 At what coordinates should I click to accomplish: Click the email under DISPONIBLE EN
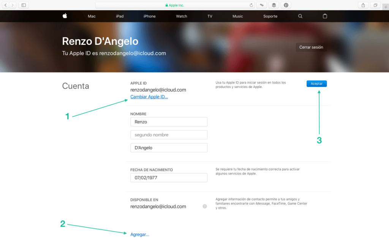point(158,206)
